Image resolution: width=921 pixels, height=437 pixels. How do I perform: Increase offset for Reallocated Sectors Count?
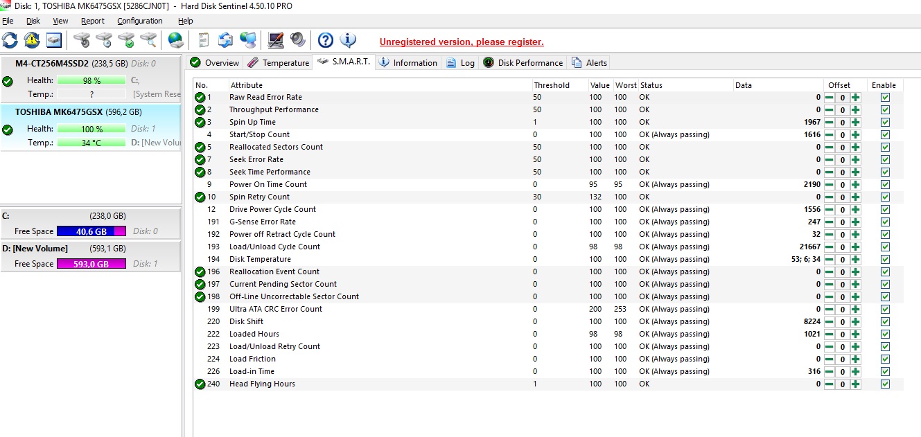[856, 148]
